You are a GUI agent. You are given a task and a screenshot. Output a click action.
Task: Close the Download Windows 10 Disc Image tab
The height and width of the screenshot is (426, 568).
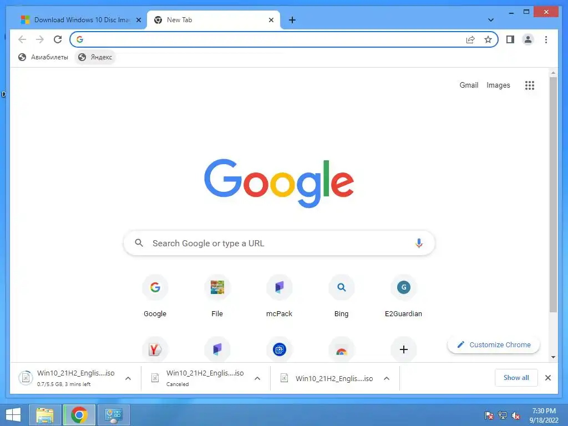click(138, 20)
